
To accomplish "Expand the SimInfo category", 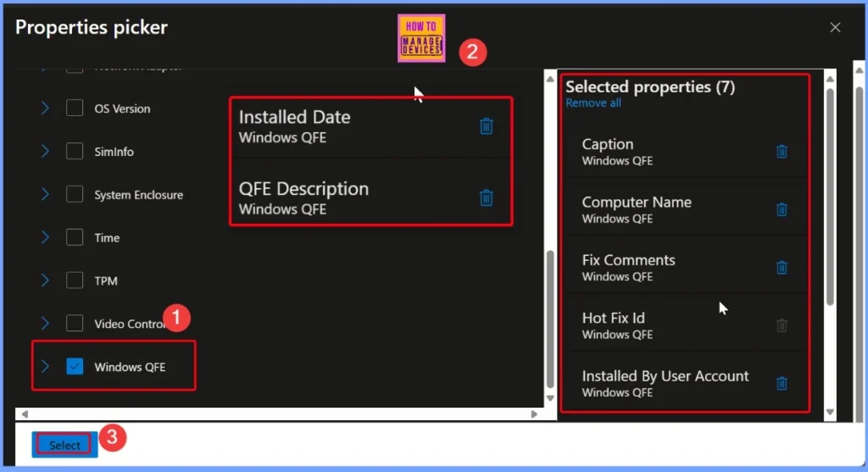I will coord(45,151).
